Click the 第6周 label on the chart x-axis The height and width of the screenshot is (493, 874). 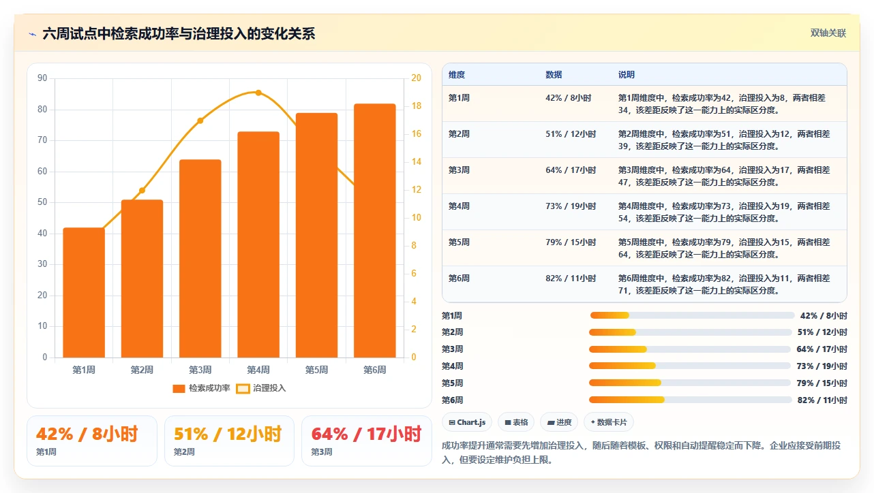(x=375, y=370)
